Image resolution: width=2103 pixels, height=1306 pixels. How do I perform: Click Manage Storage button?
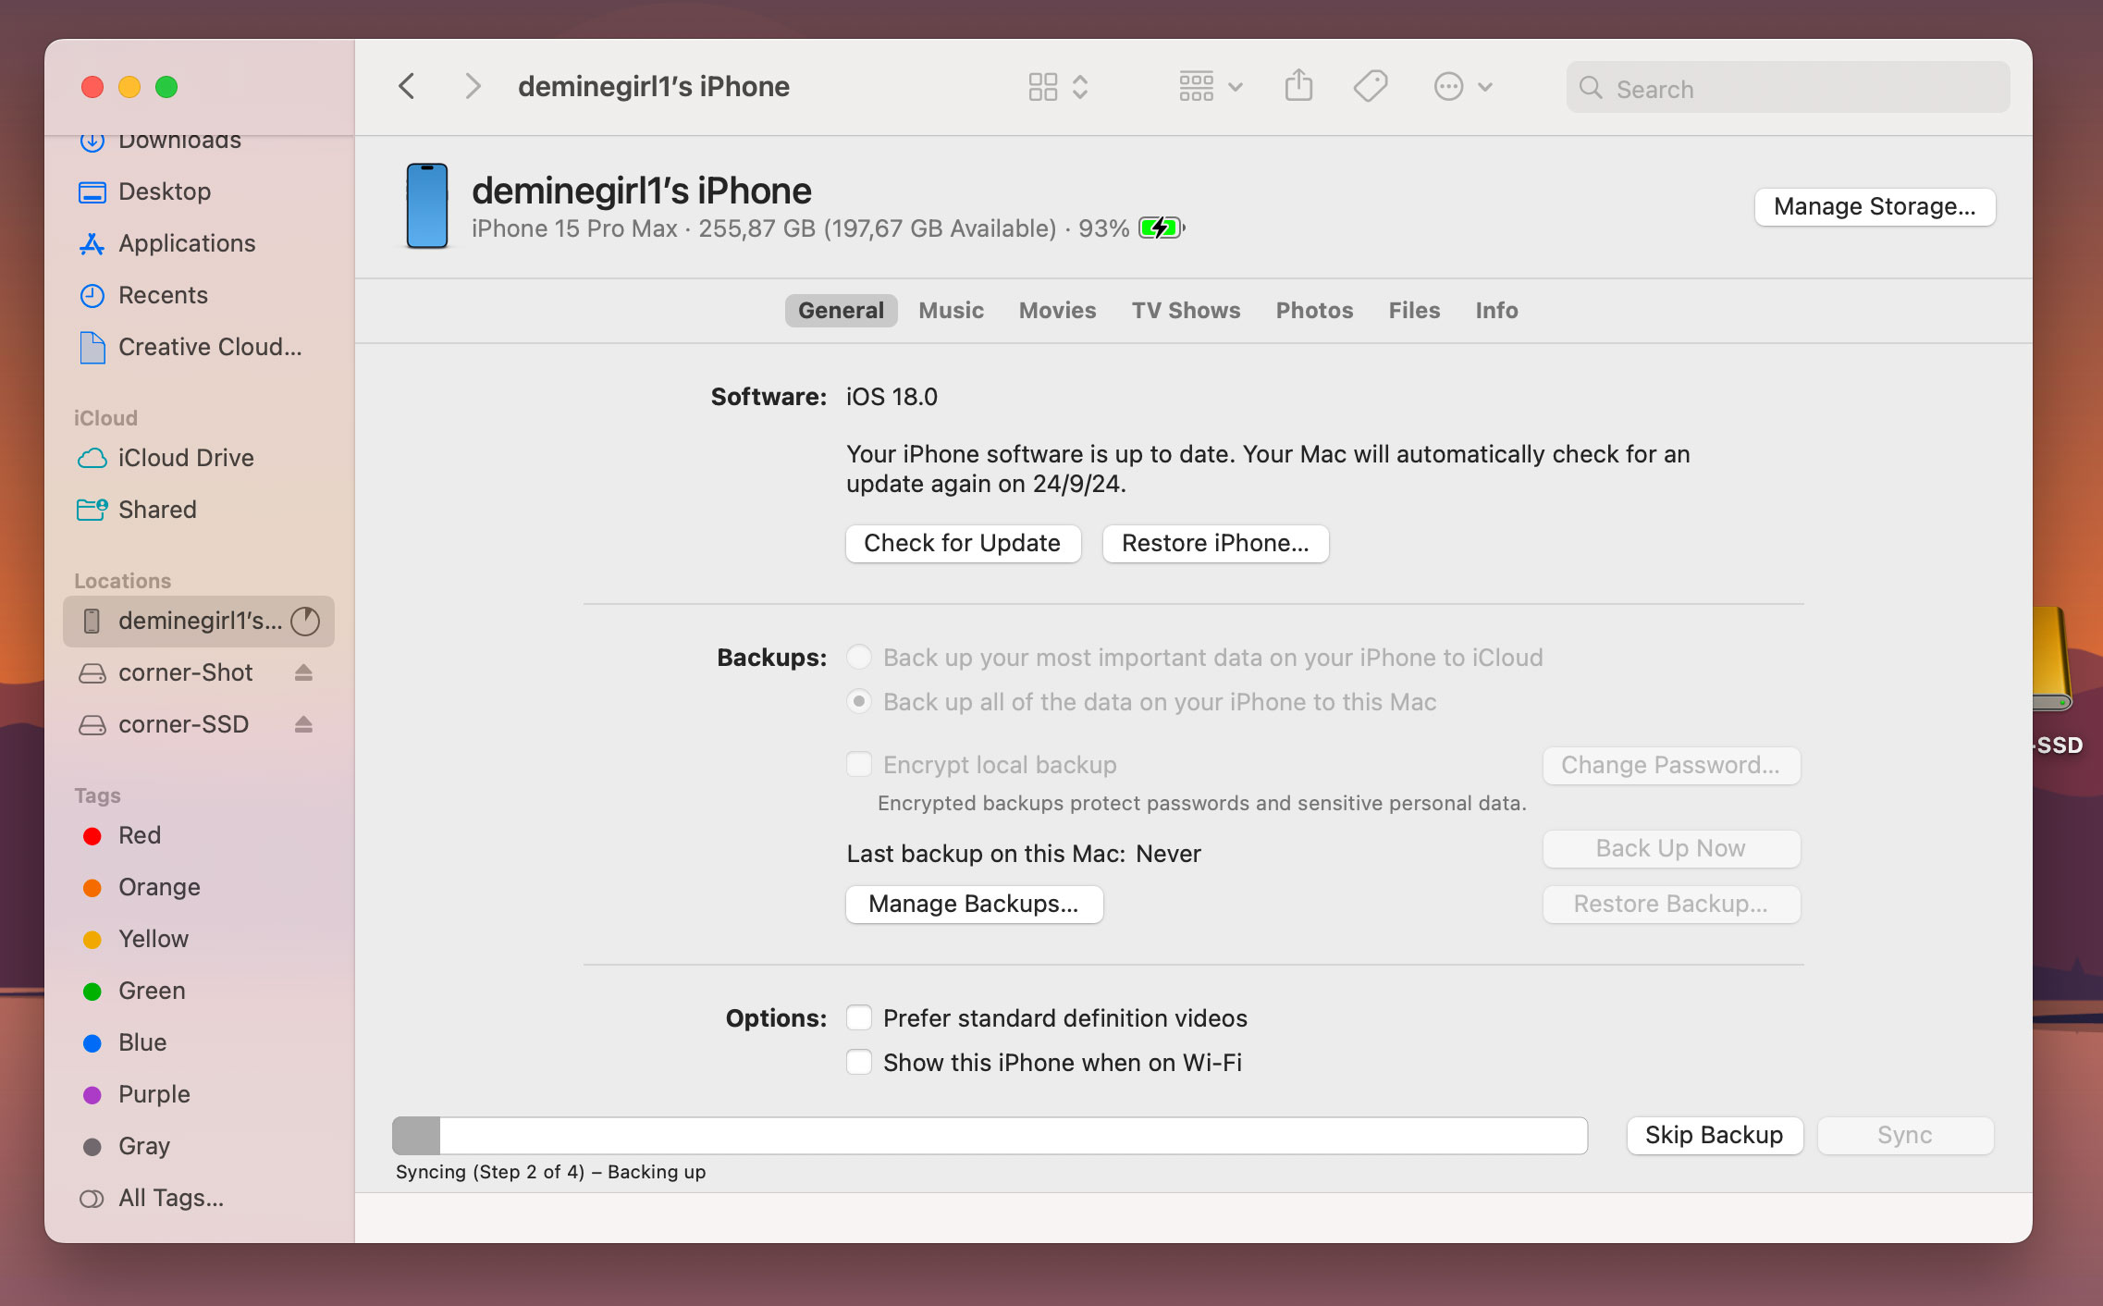coord(1875,206)
